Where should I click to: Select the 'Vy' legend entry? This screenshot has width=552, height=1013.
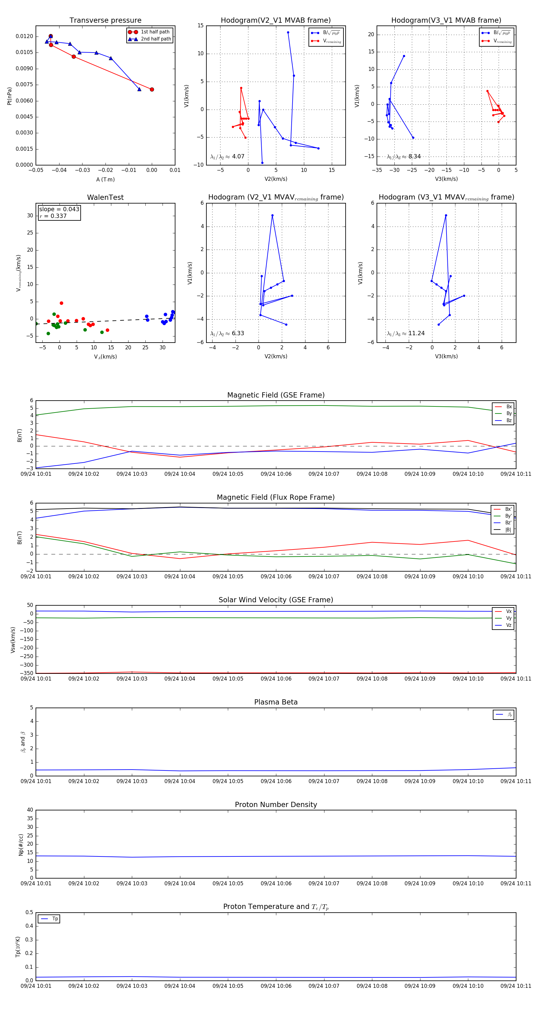point(503,618)
